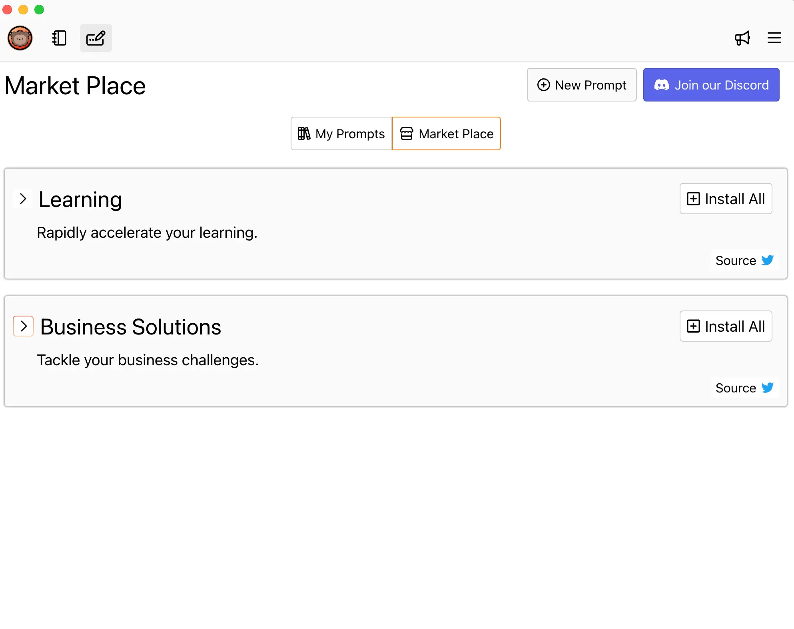Open the hamburger menu

tap(774, 38)
